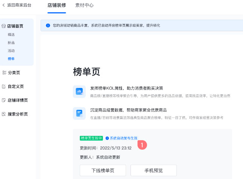
Task: Click the 手机预览 button
Action: [154, 170]
